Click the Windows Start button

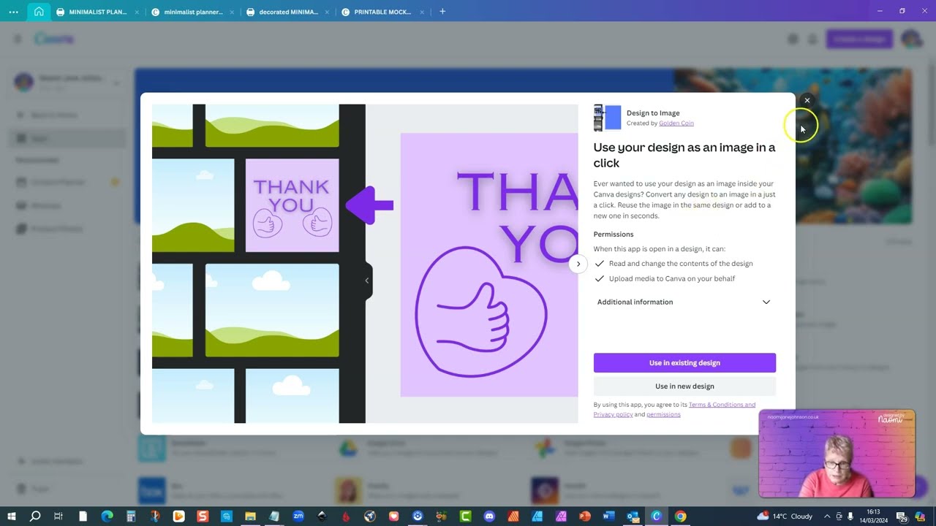pyautogui.click(x=11, y=517)
